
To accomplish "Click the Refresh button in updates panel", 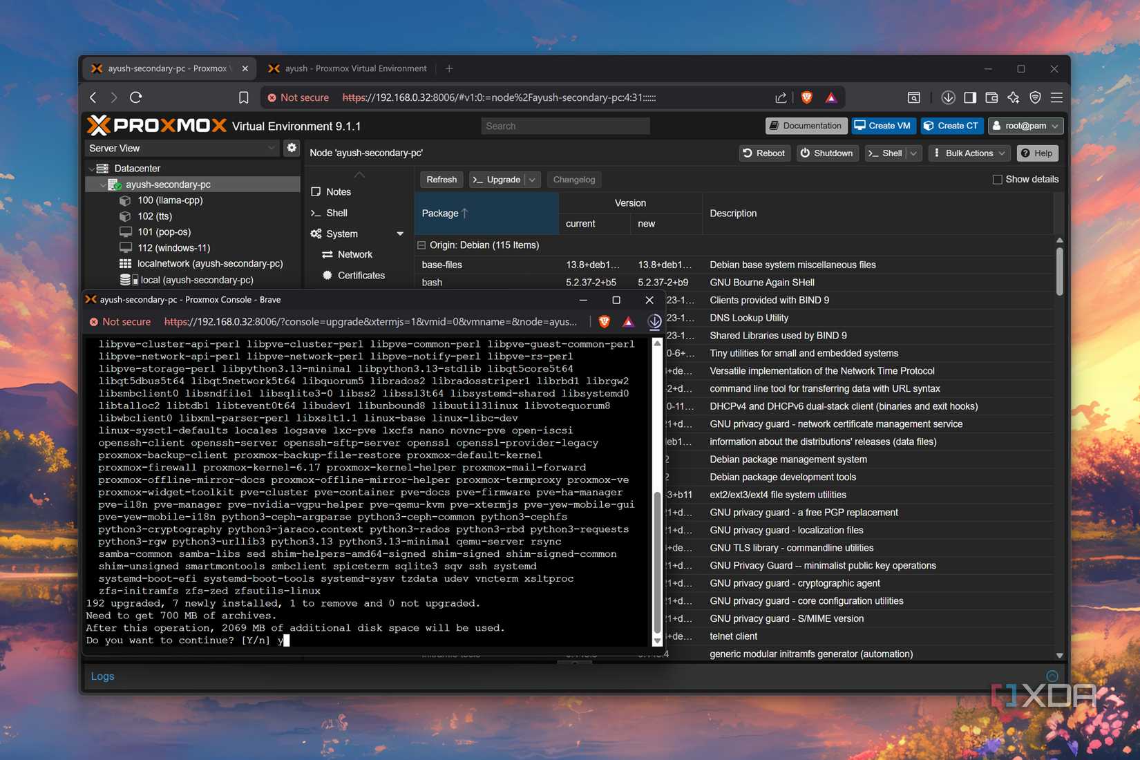I will 441,180.
